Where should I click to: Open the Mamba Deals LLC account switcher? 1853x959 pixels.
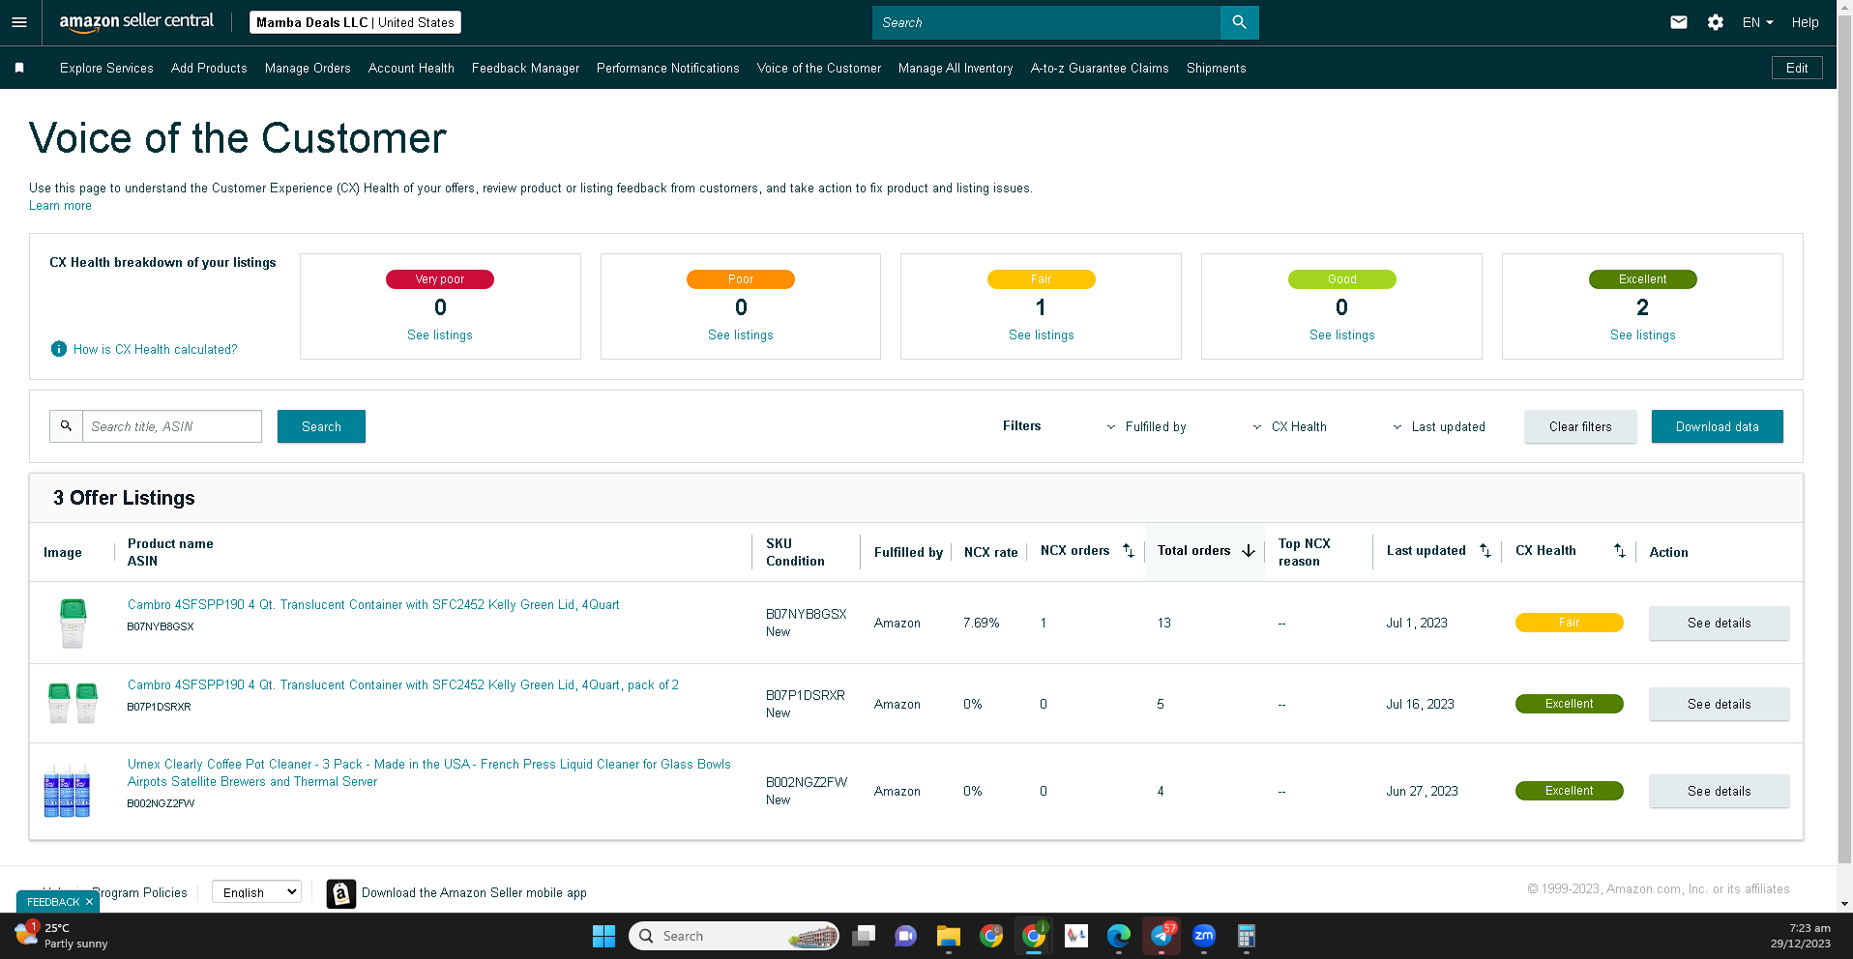pyautogui.click(x=355, y=22)
